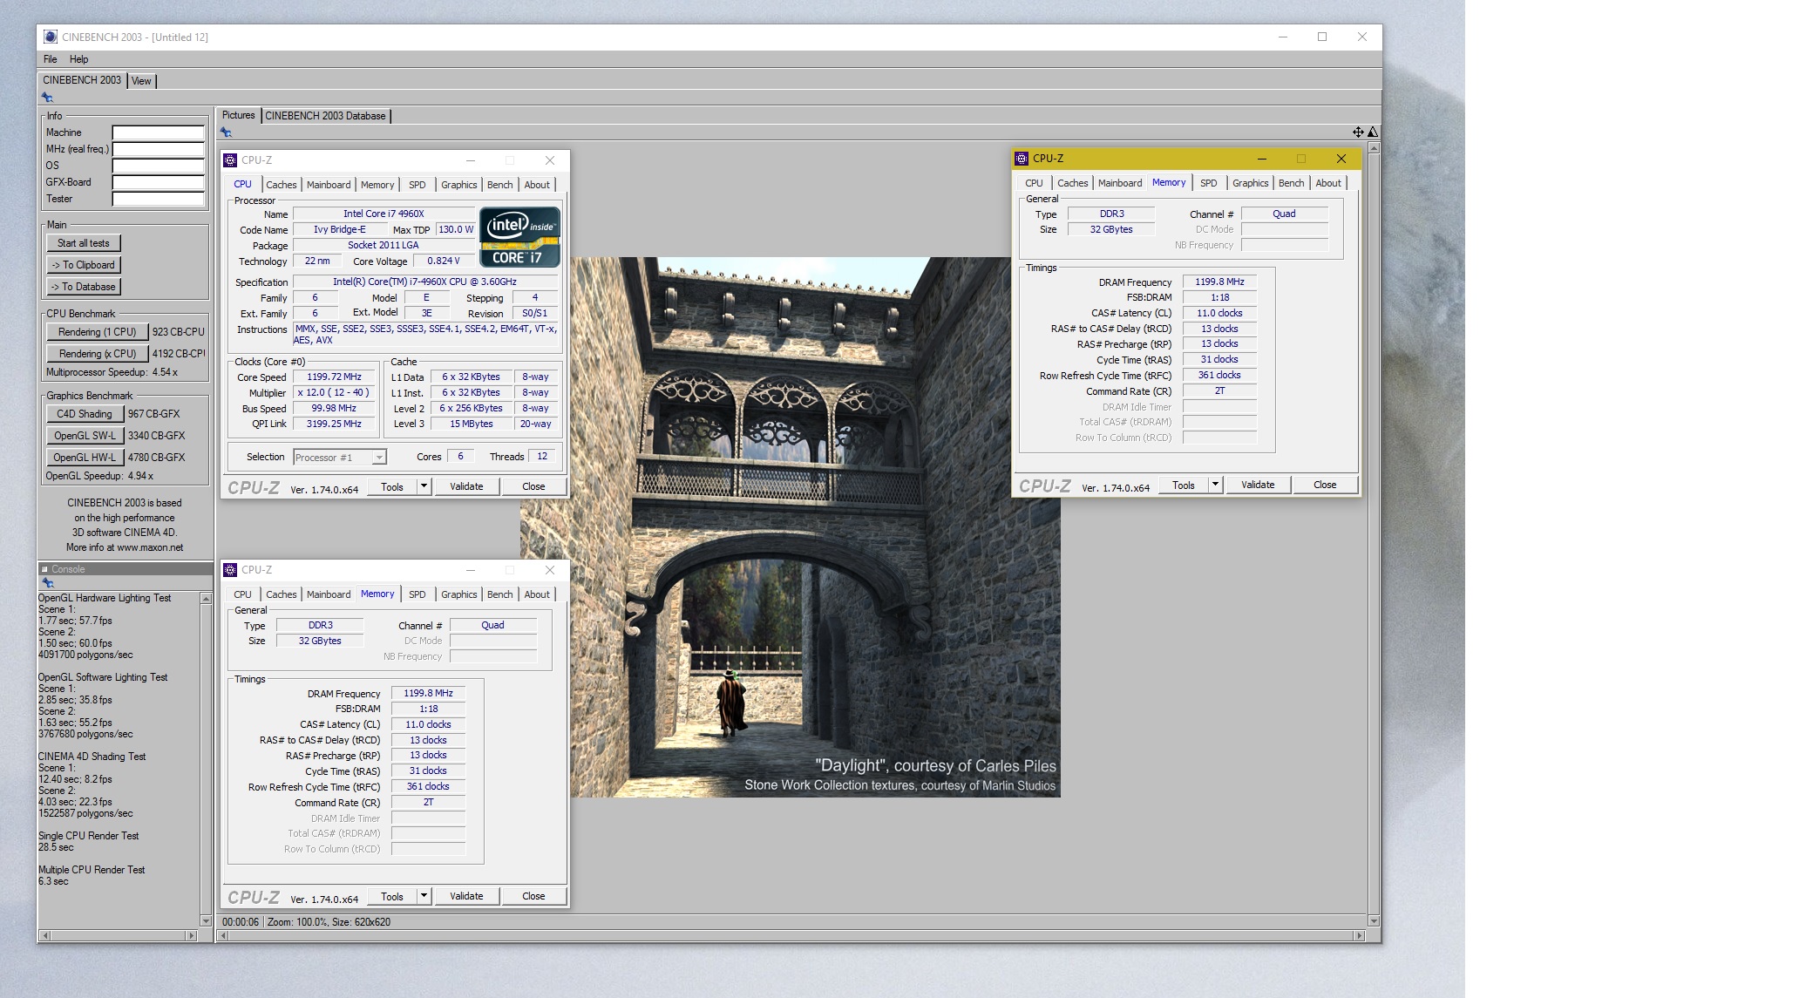Run the Rendering (x CPU) benchmark

(x=97, y=354)
